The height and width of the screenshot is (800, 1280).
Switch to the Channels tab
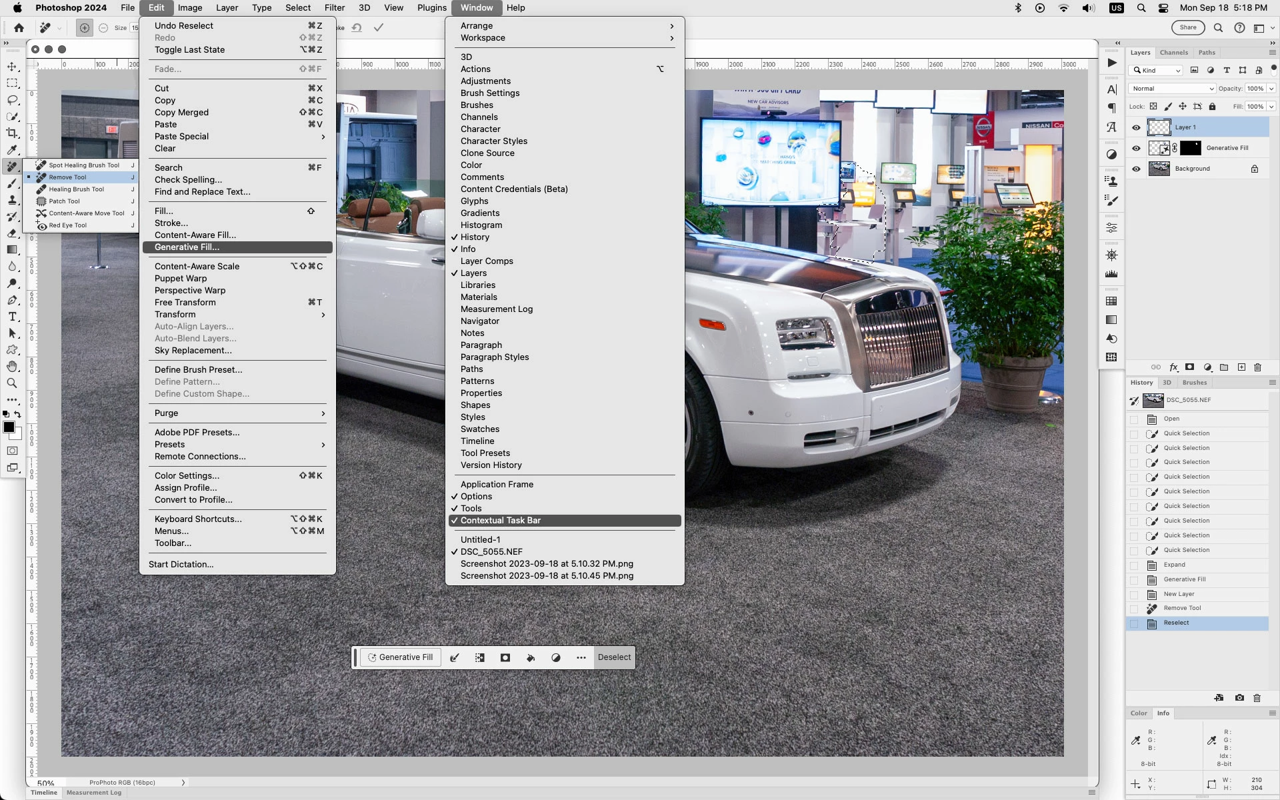point(1173,53)
